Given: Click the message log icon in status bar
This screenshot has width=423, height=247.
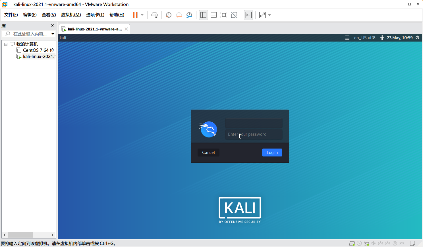Looking at the screenshot, I should 412,243.
